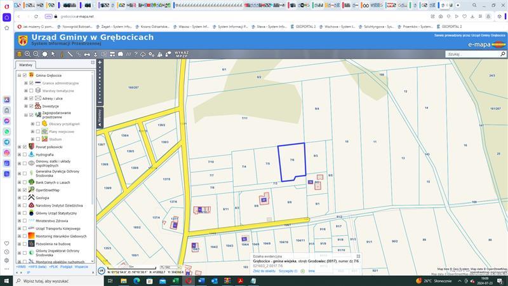The width and height of the screenshot is (508, 286).
Task: Click the Zbliż do obiektu link
Action: click(264, 271)
